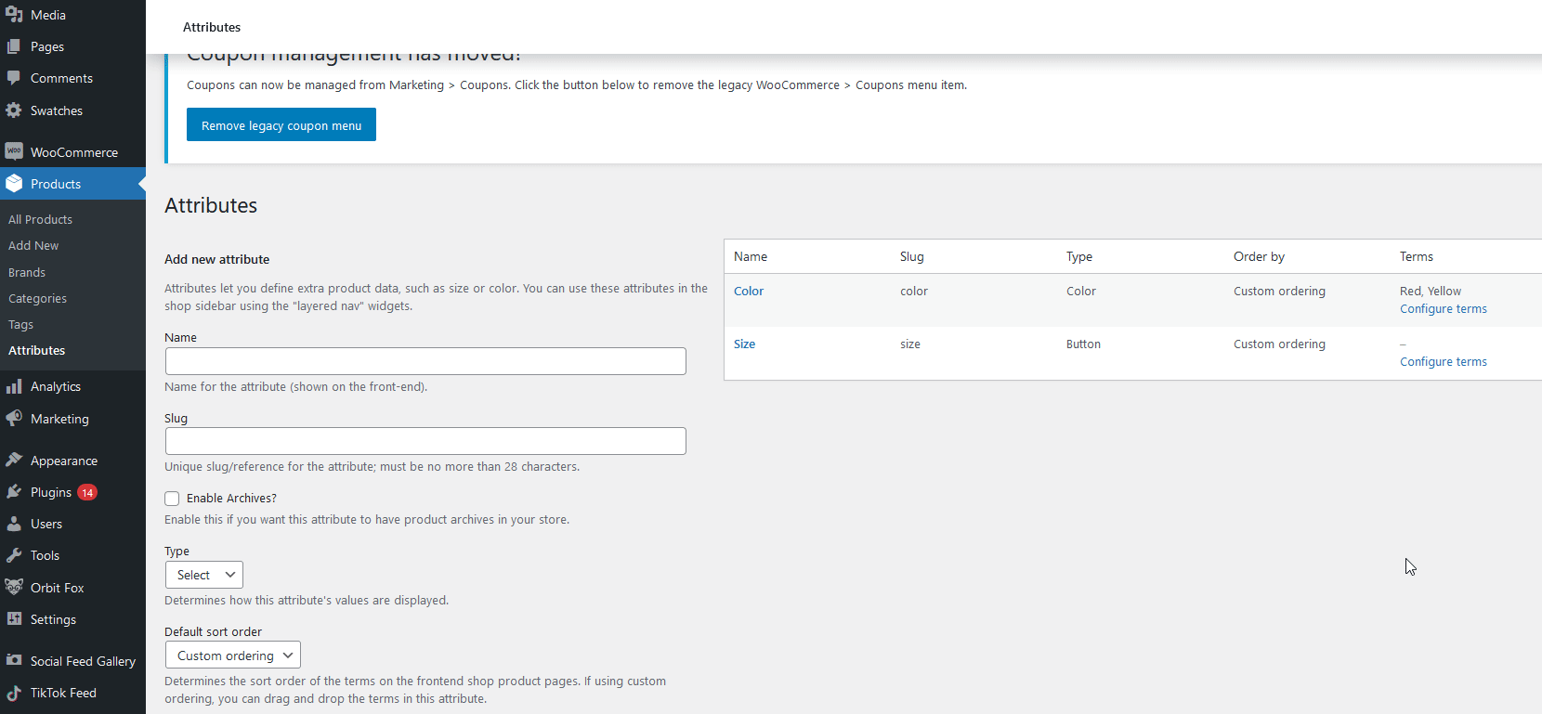Click the 'Red, Yellow' terms text

(x=1431, y=291)
